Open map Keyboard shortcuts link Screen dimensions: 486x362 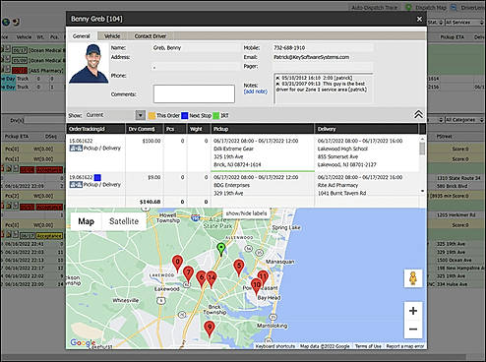(x=275, y=346)
